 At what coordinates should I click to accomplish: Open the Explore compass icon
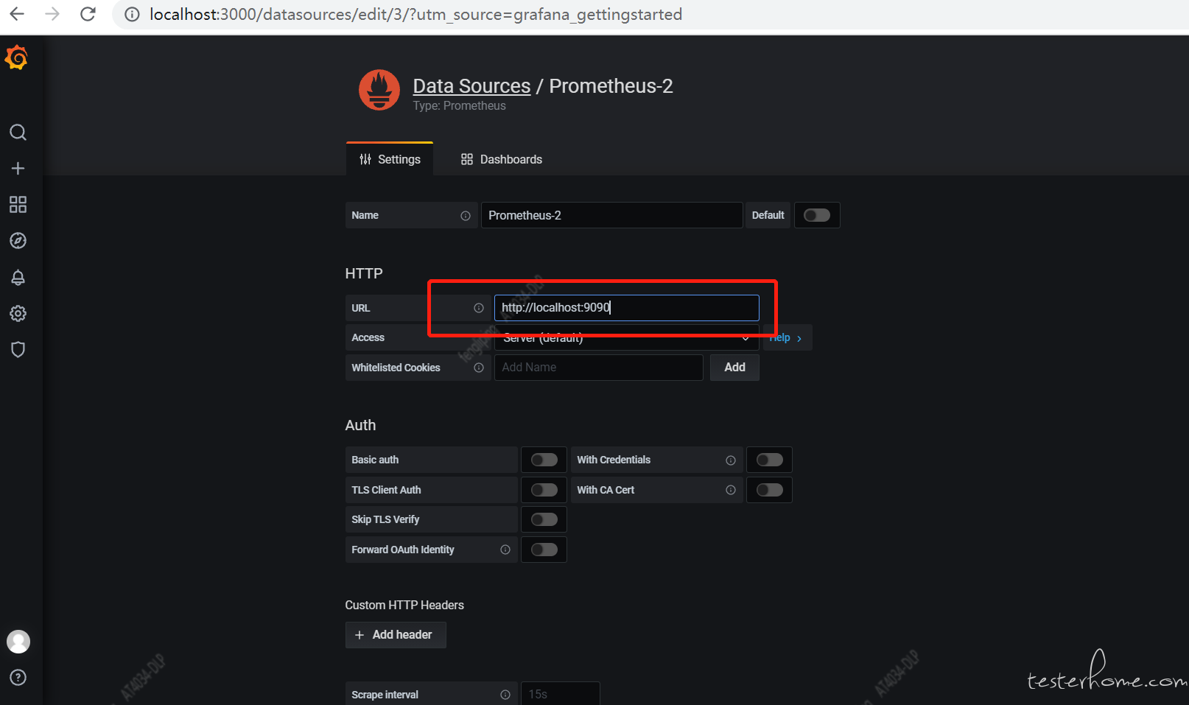[x=18, y=241]
